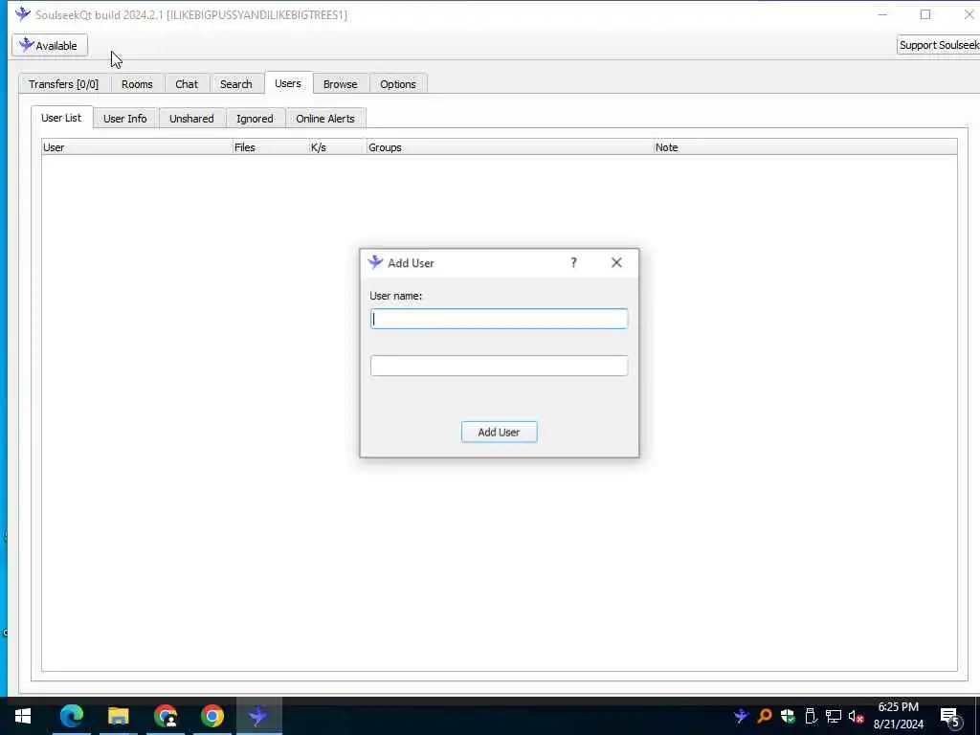Click the muted volume tray icon
This screenshot has height=735, width=980.
(857, 716)
